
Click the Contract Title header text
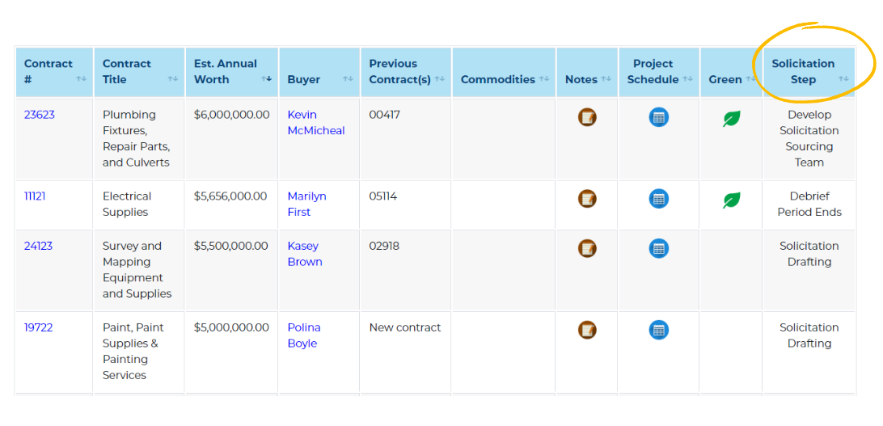tap(127, 71)
